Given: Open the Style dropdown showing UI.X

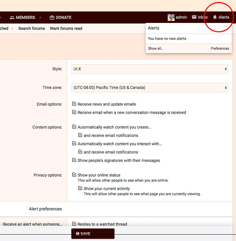Looking at the screenshot, I should click(150, 69).
